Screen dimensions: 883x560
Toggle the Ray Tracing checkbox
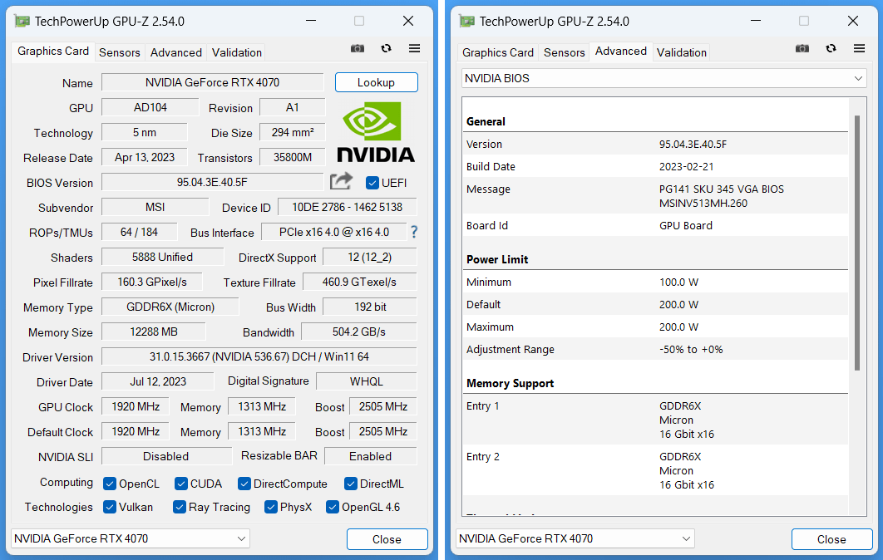(x=180, y=507)
